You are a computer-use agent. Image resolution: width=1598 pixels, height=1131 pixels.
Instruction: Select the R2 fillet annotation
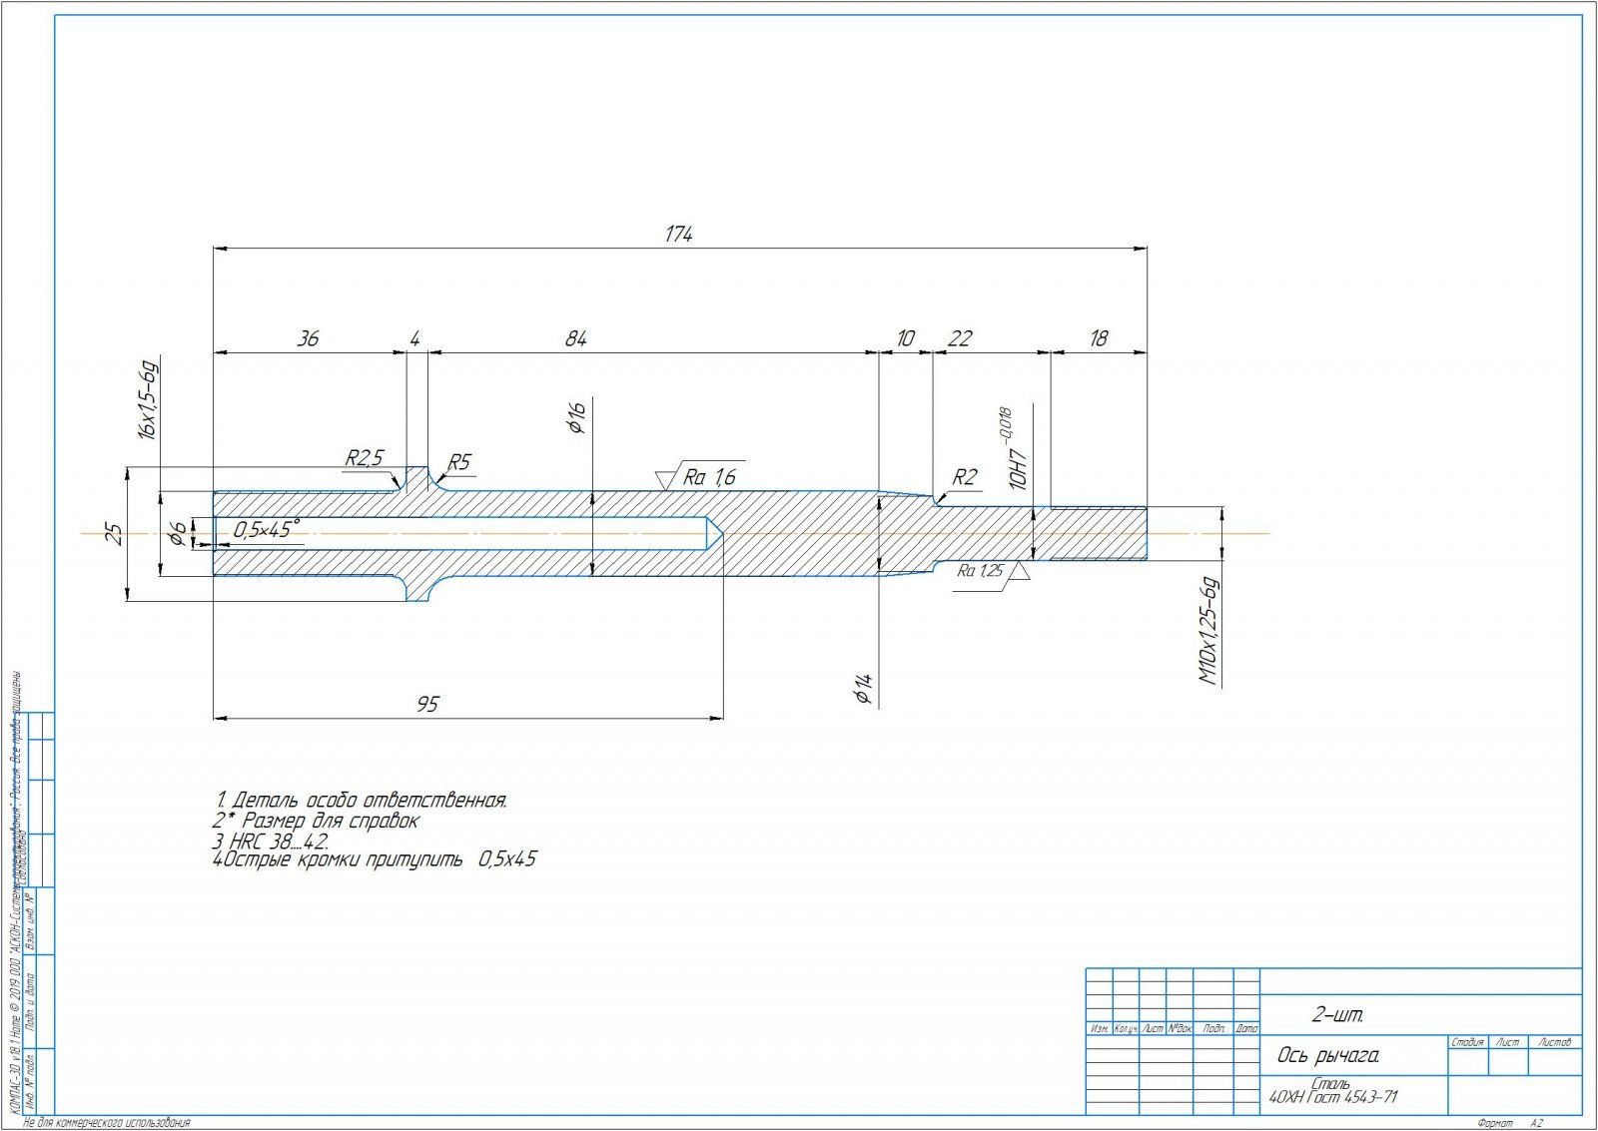pos(964,477)
